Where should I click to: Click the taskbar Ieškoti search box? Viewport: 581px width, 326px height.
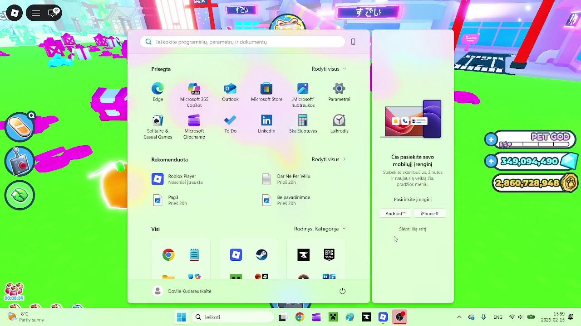[x=232, y=317]
